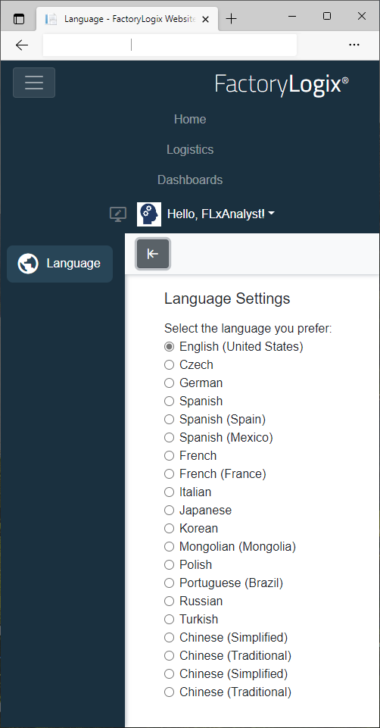Viewport: 380px width, 728px height.
Task: Click the FLxAnalyst user avatar image
Action: [x=149, y=214]
